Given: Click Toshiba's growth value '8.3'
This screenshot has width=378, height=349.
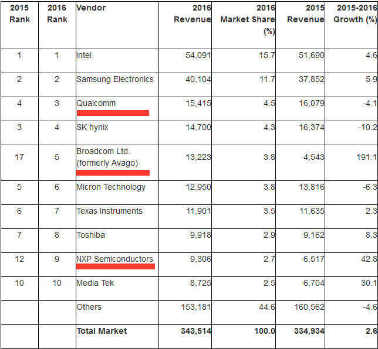Looking at the screenshot, I should pos(371,235).
